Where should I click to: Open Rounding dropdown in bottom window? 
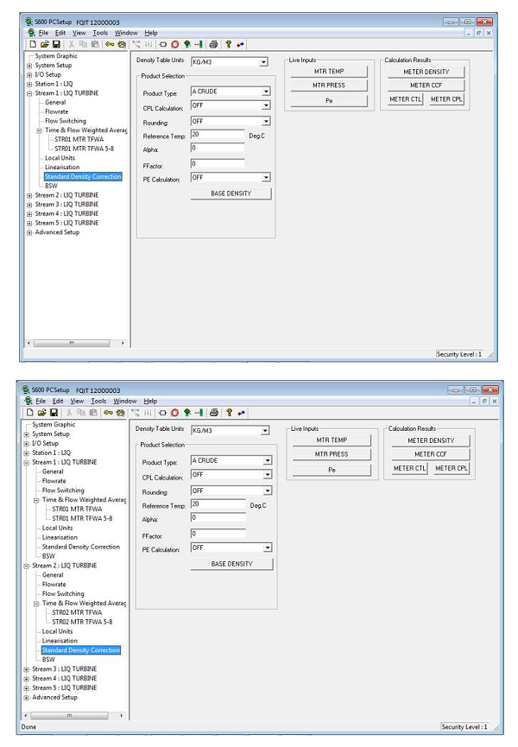268,491
